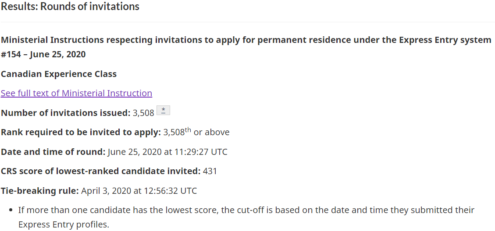Click the April 3, 2020 12:56:32 UTC timestamp
The height and width of the screenshot is (231, 495).
click(x=139, y=191)
